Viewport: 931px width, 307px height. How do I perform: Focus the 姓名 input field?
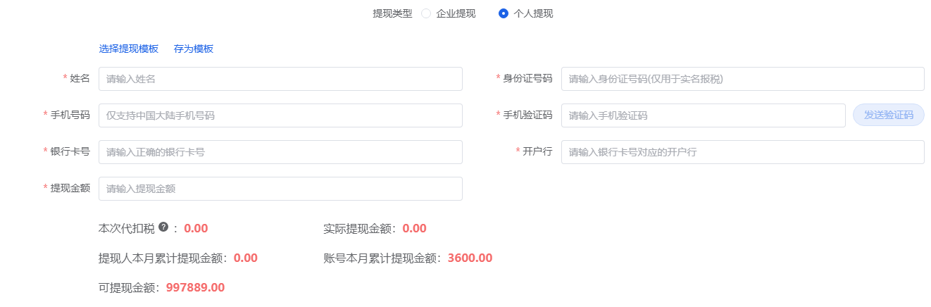click(x=280, y=79)
